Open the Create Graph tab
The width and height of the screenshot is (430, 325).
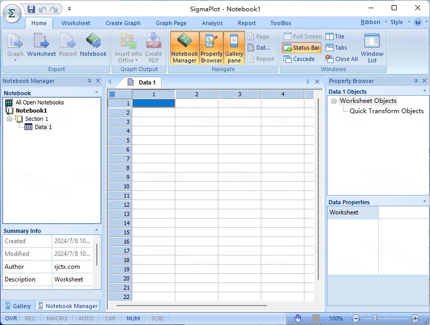point(123,23)
